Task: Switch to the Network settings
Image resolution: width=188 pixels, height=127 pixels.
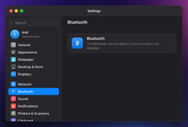Action: pos(34,84)
